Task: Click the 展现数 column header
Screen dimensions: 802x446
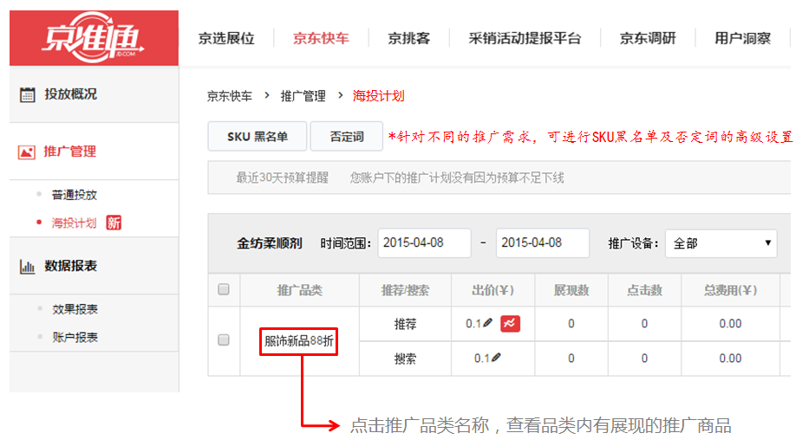Action: point(571,291)
